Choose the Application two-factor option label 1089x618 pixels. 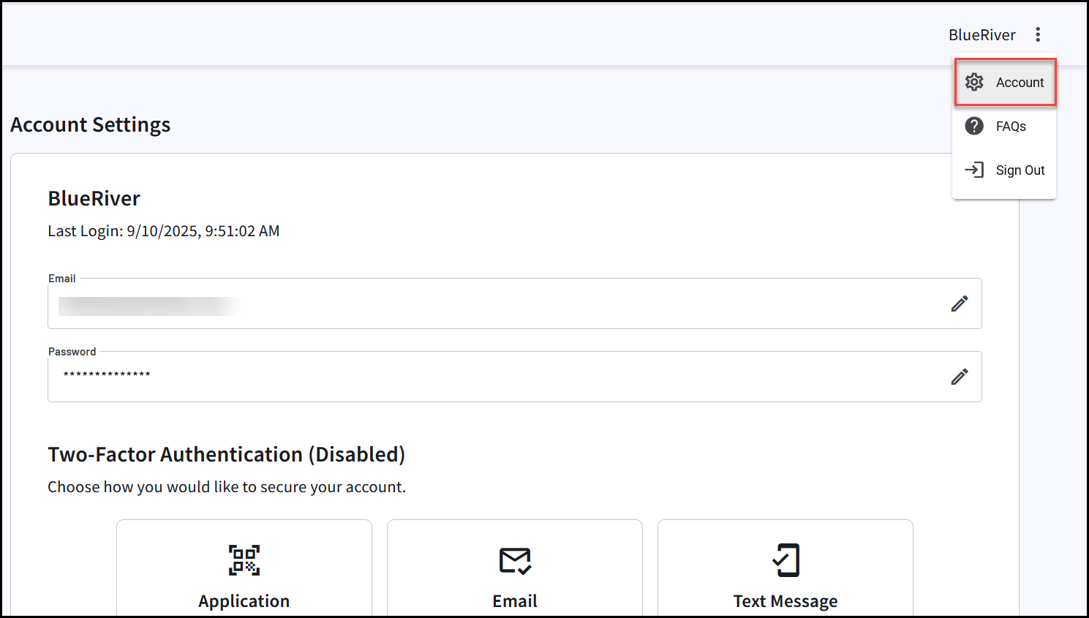(244, 601)
